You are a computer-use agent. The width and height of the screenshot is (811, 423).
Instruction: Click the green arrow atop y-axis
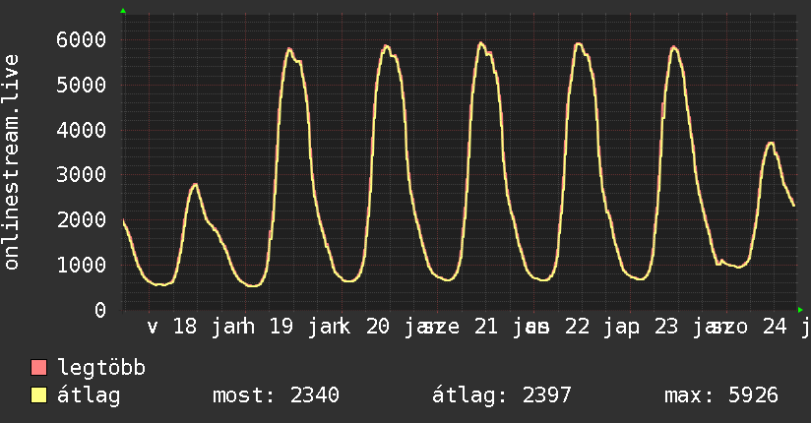pyautogui.click(x=123, y=11)
